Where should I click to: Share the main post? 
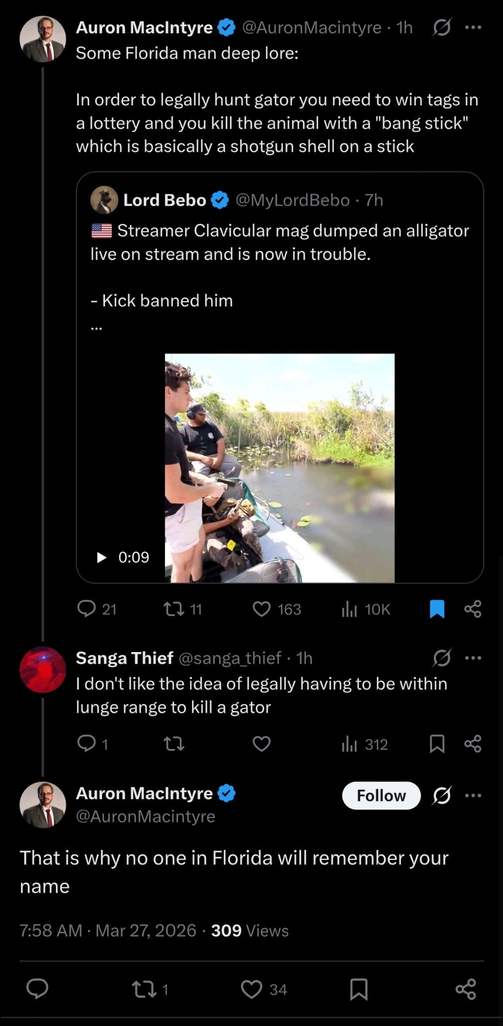[466, 989]
